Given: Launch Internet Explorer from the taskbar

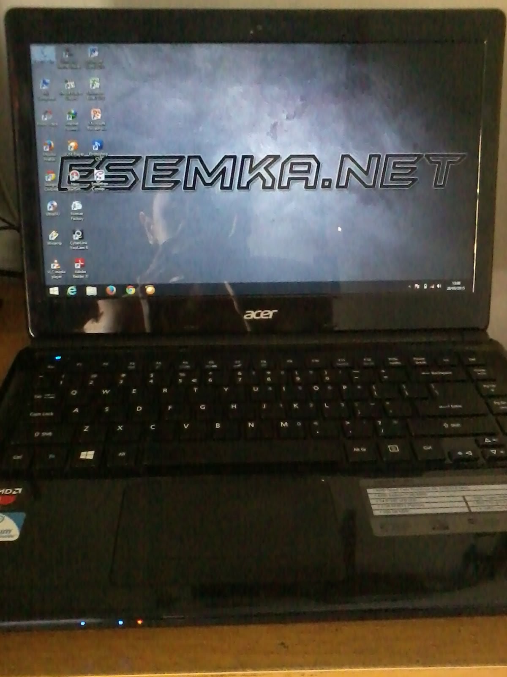Looking at the screenshot, I should pyautogui.click(x=72, y=291).
